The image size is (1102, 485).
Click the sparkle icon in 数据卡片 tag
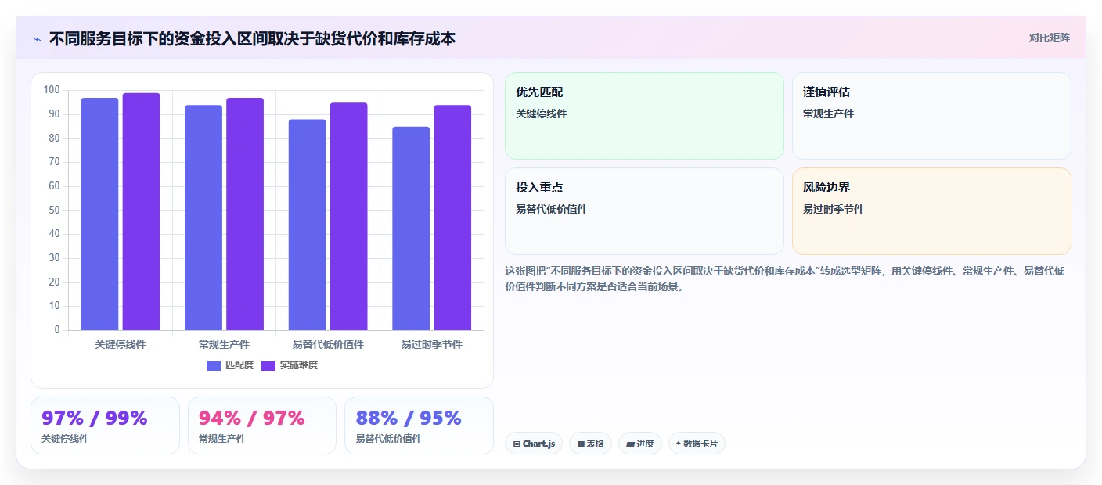pyautogui.click(x=679, y=444)
